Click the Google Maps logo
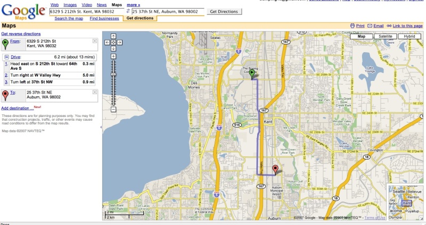The width and height of the screenshot is (426, 225). [x=23, y=12]
